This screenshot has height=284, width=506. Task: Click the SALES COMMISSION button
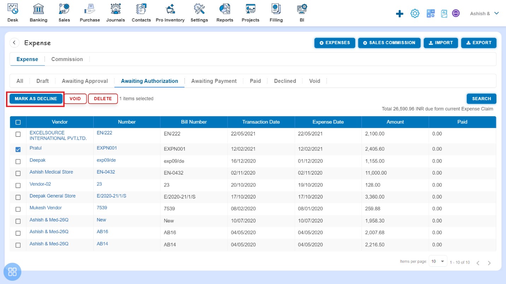[x=389, y=43]
